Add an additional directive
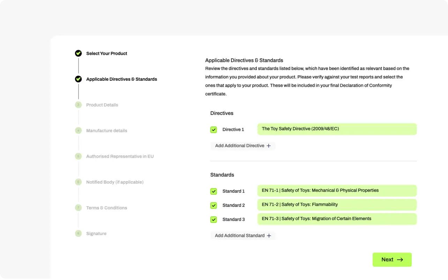The image size is (448, 280). click(x=243, y=146)
